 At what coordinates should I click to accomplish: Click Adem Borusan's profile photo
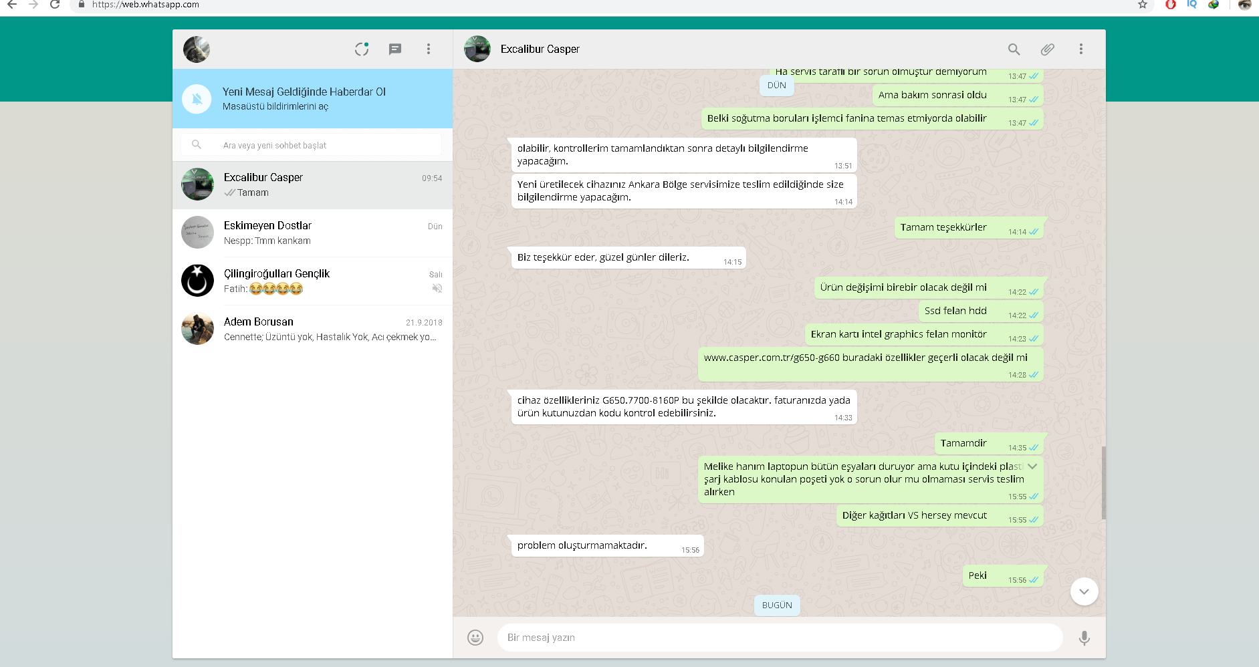tap(197, 329)
